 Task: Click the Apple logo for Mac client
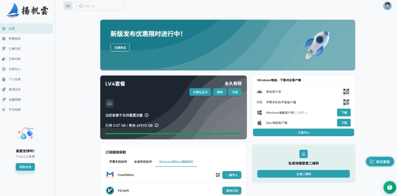click(260, 123)
